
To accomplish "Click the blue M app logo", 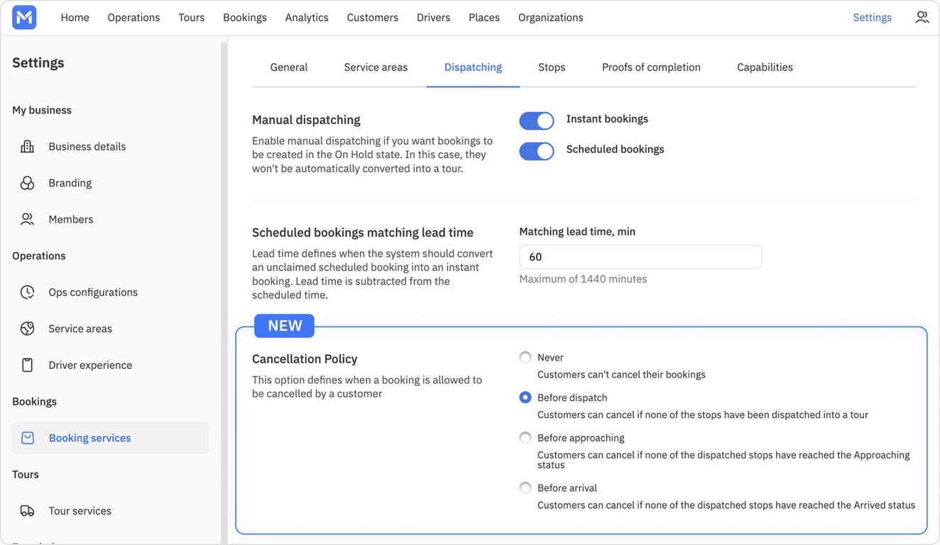I will pos(24,18).
